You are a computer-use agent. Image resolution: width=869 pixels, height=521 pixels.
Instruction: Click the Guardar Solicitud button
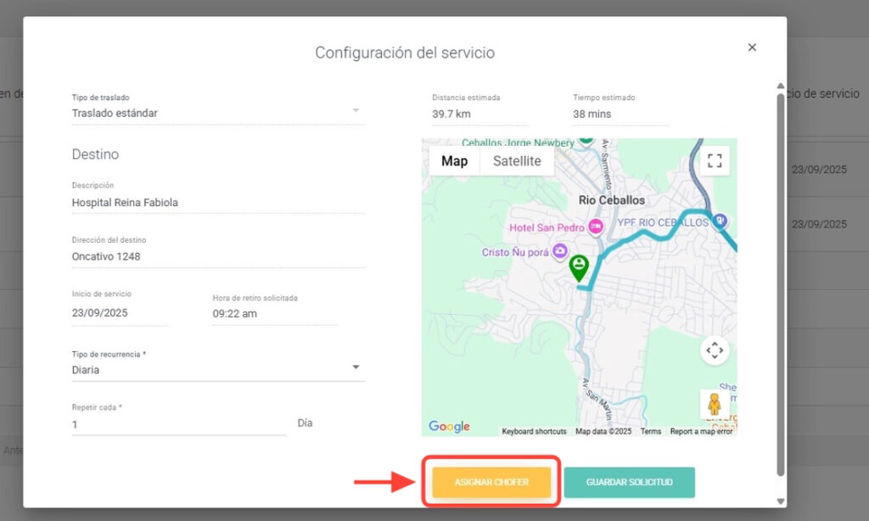point(629,482)
